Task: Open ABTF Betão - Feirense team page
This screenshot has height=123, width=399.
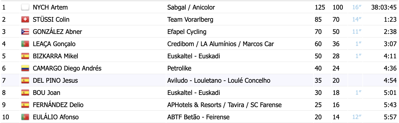Action: [x=198, y=117]
